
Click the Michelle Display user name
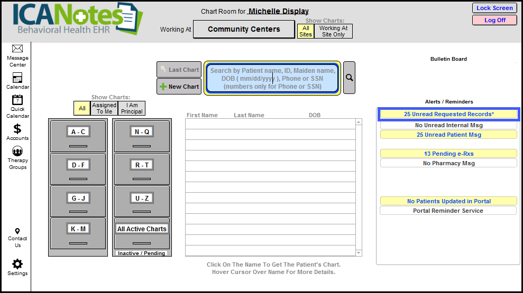pos(279,11)
